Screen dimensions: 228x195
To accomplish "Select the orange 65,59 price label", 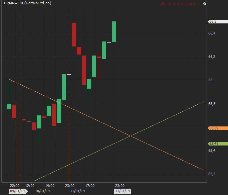I will coord(218,128).
